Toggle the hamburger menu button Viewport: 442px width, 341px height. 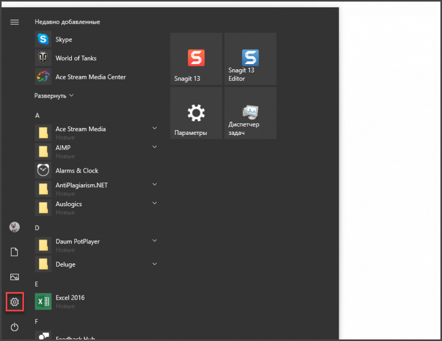(15, 22)
